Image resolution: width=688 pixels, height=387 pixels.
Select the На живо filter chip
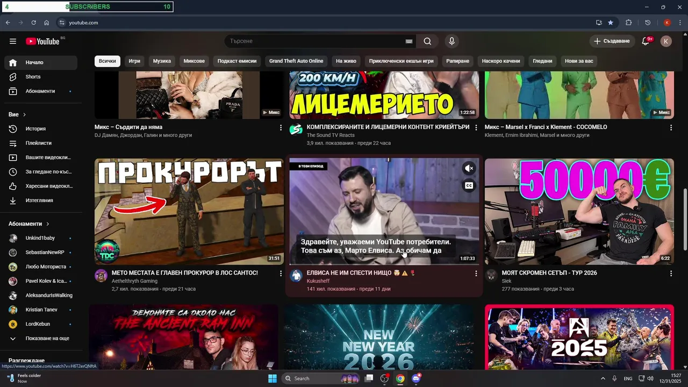[346, 61]
